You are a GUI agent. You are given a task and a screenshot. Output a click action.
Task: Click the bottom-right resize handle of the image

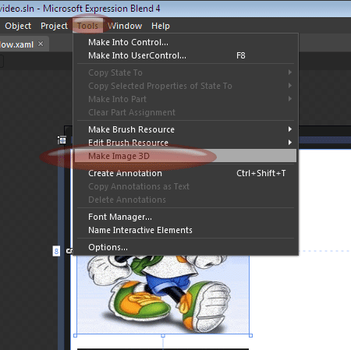250,336
